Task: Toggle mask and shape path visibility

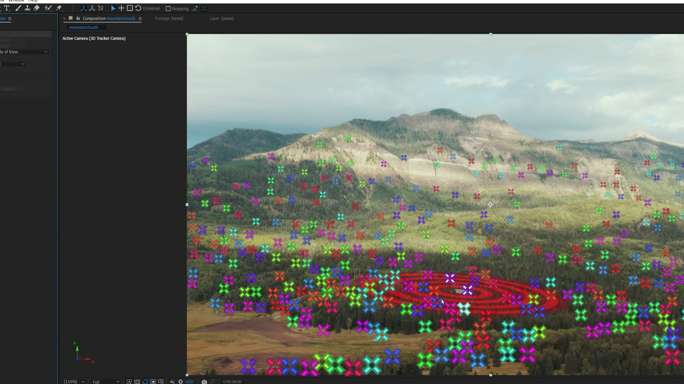Action: (145, 381)
